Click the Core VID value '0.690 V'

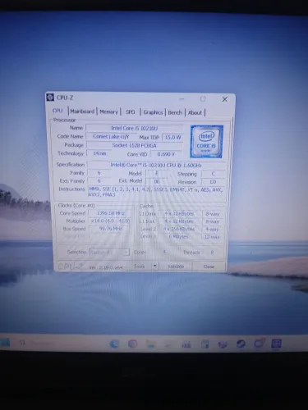pyautogui.click(x=166, y=154)
